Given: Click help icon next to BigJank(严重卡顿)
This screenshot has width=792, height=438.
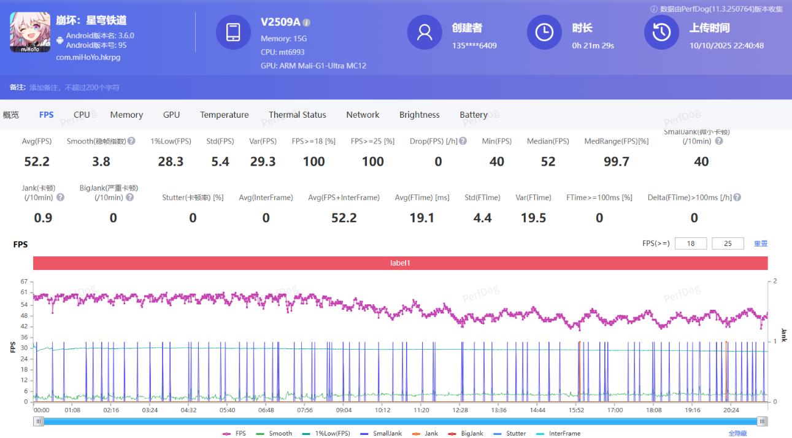Looking at the screenshot, I should point(129,198).
